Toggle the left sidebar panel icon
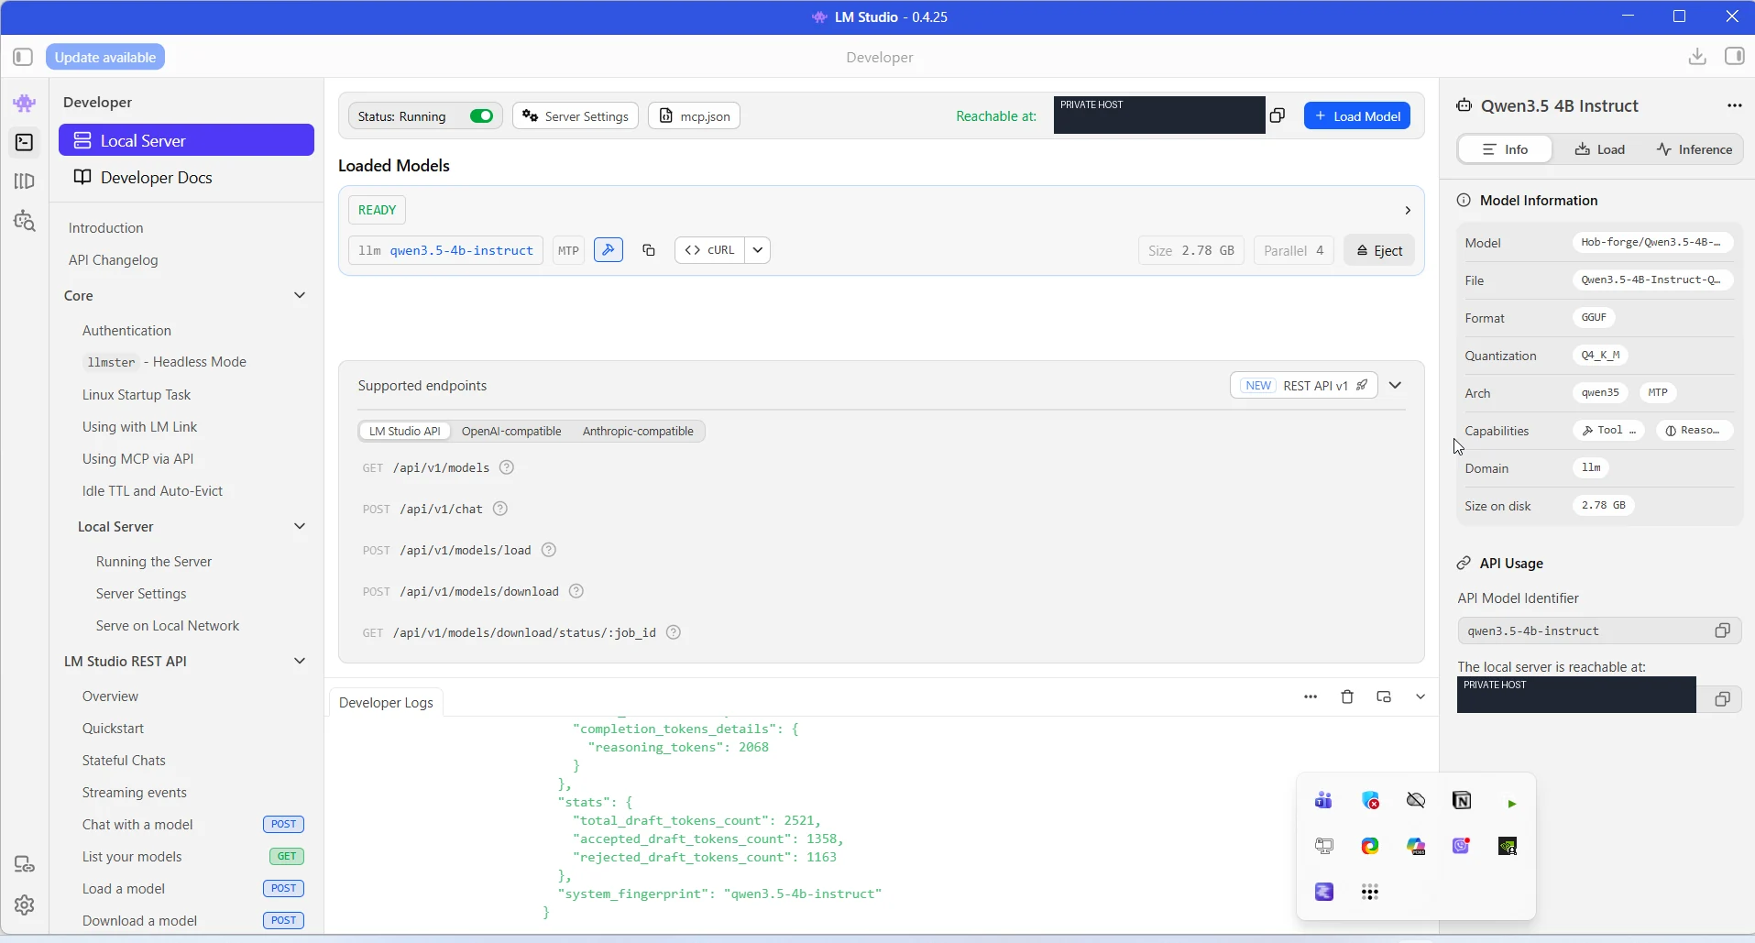 click(x=23, y=57)
